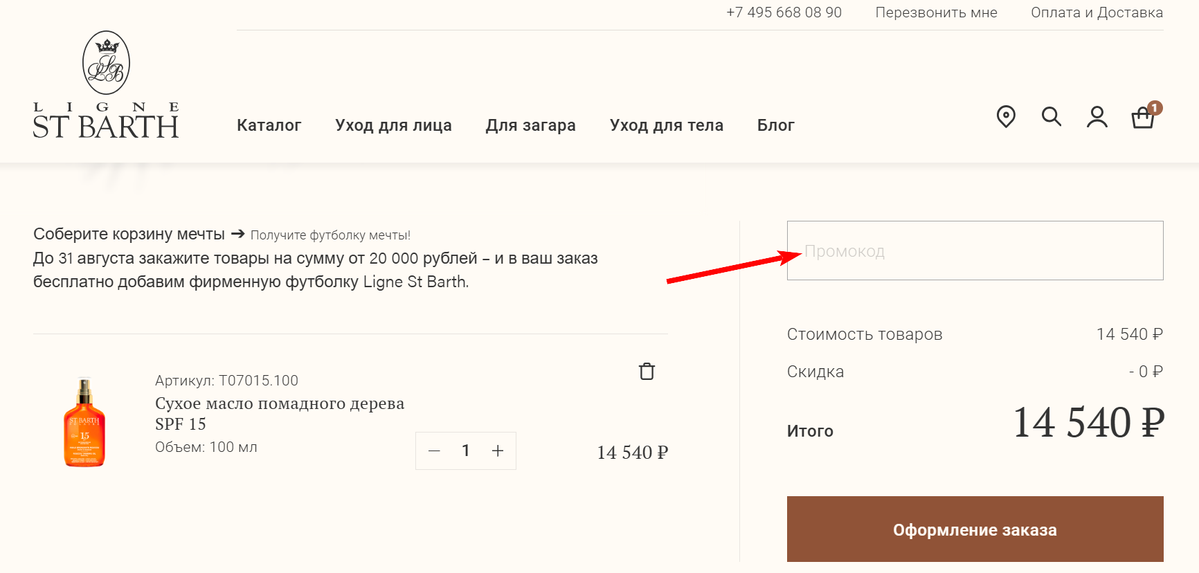Screen dimensions: 1199x573
Task: Decrease quantity with the minus button
Action: click(435, 451)
